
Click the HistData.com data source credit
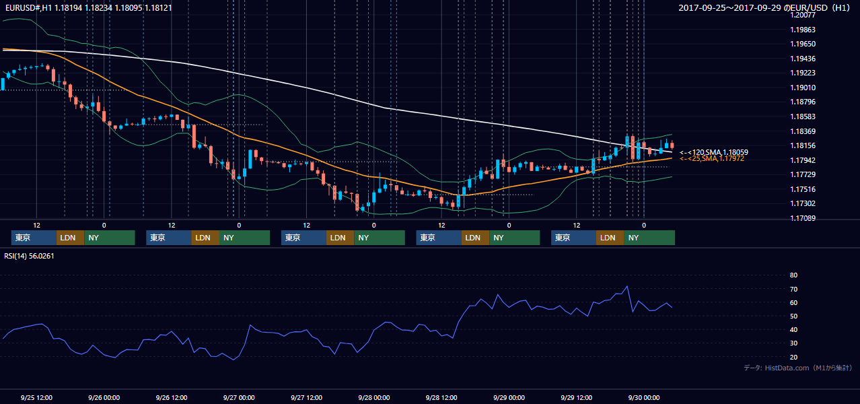tap(798, 368)
